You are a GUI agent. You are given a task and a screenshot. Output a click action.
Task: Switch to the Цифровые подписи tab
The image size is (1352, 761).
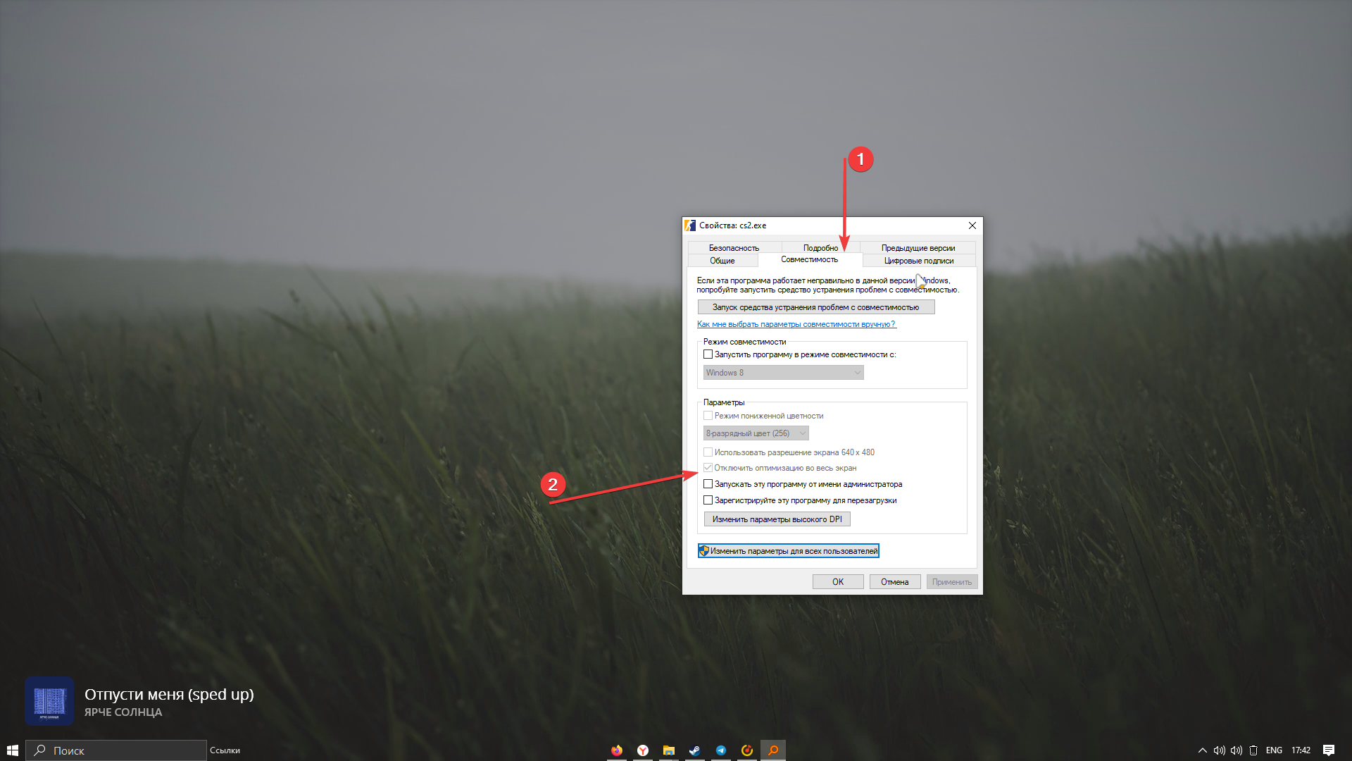(x=918, y=261)
